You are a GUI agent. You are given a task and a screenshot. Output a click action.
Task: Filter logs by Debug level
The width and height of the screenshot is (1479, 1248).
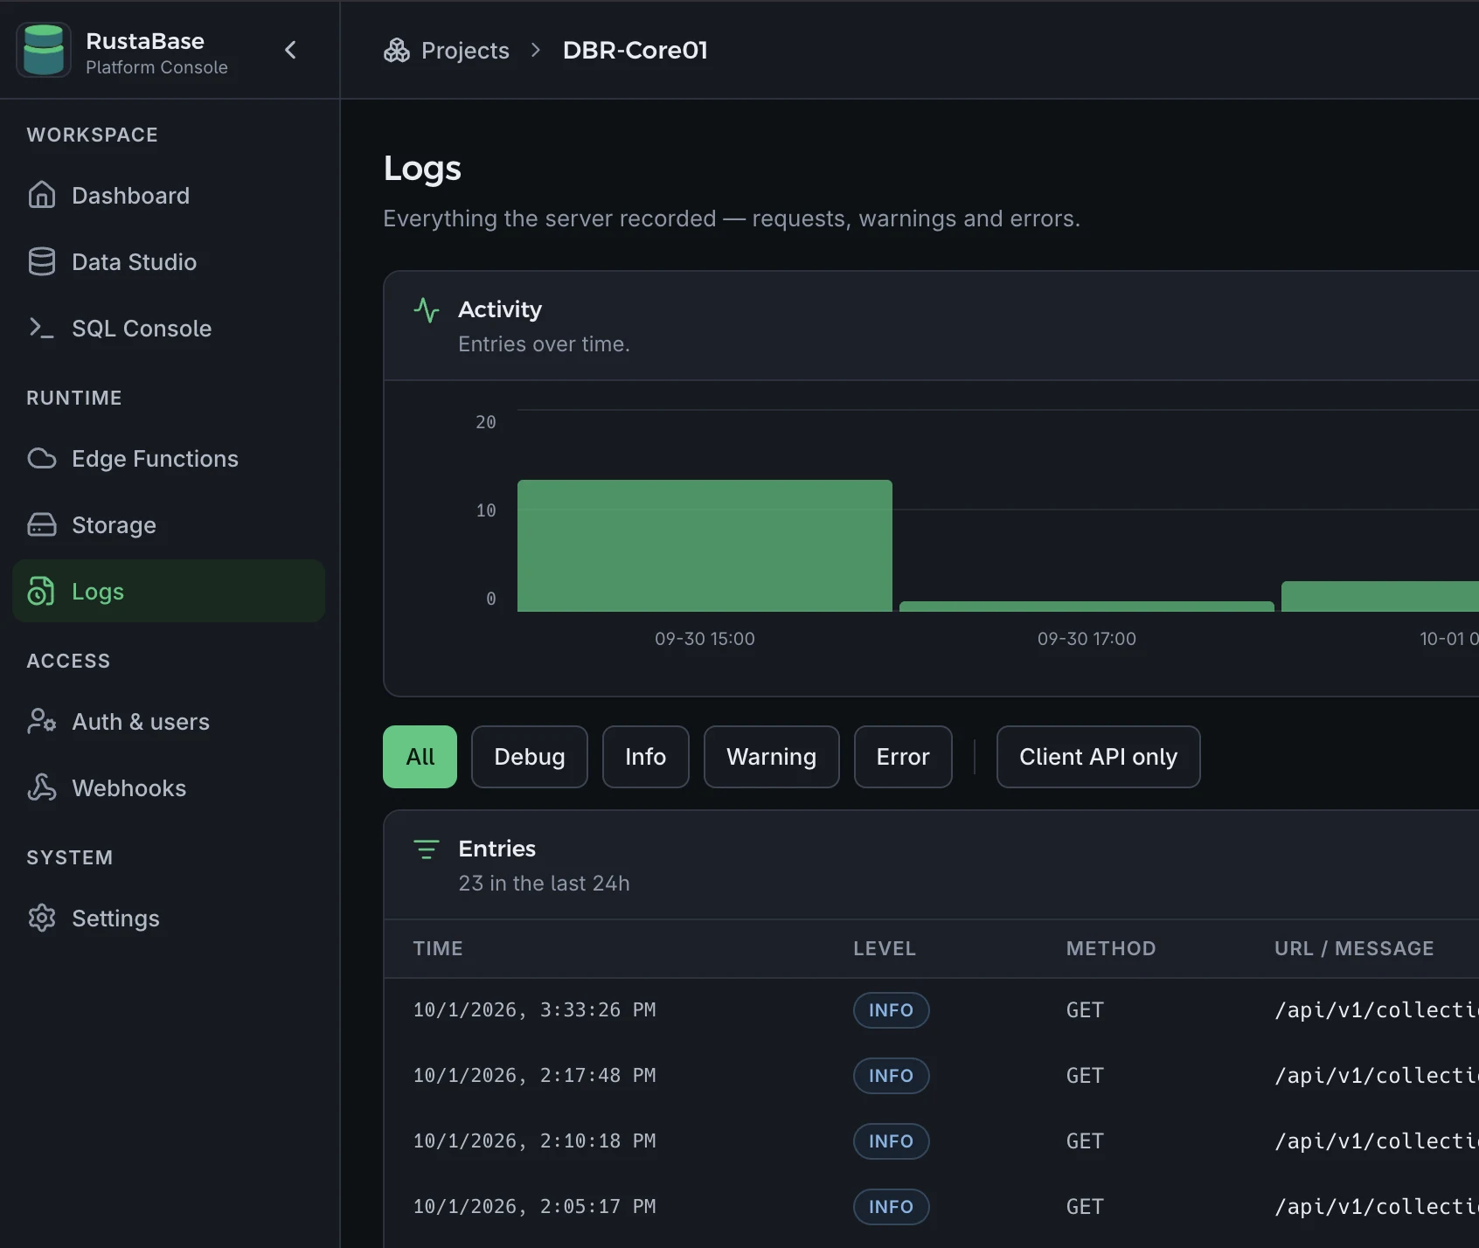coord(530,757)
